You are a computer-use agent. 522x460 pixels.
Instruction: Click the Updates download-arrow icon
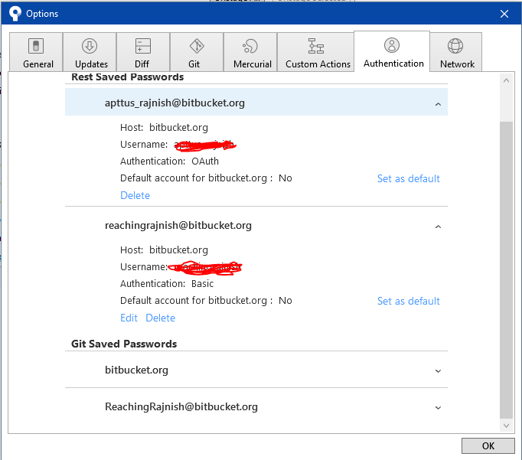click(90, 46)
